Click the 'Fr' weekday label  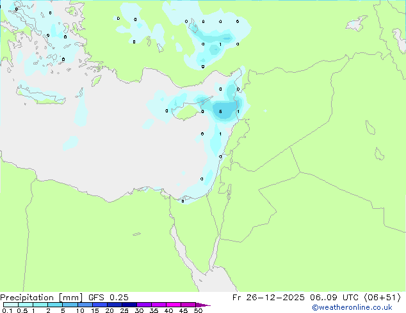coord(236,298)
